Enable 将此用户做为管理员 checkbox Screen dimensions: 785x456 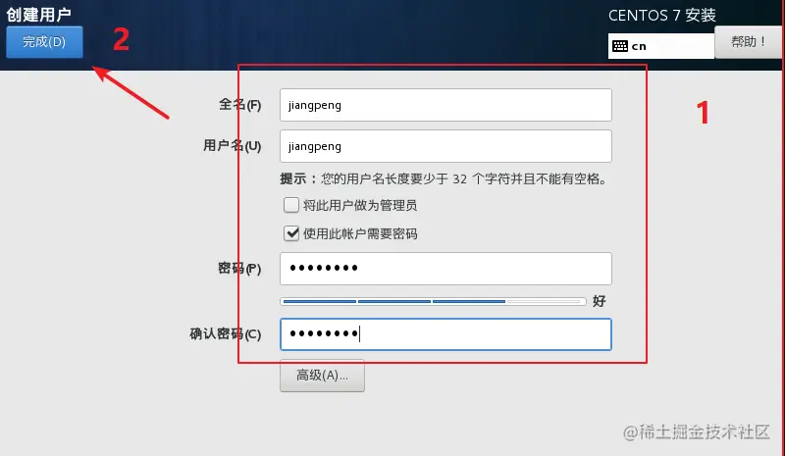pos(290,205)
